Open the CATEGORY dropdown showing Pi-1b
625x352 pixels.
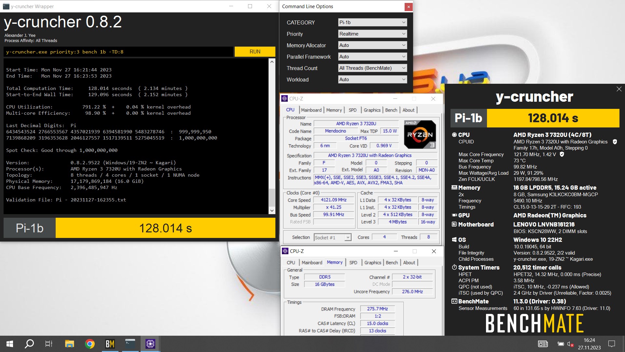click(x=372, y=22)
